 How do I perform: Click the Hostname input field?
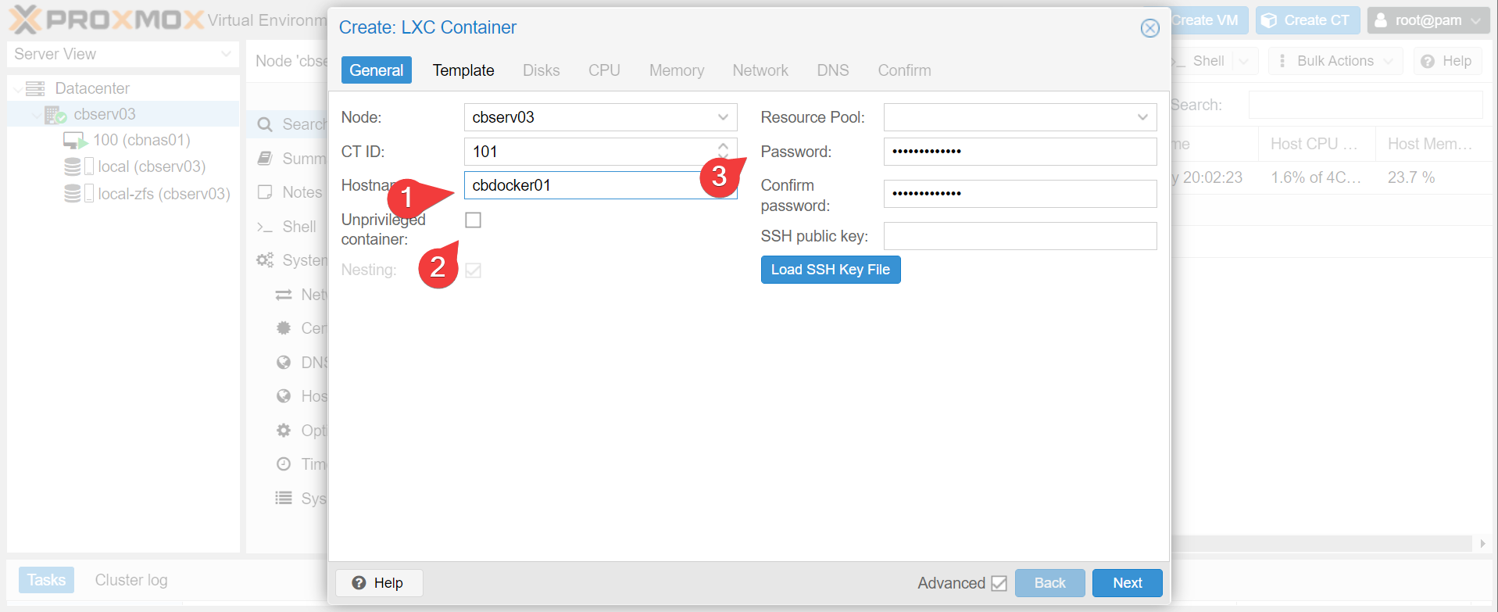(x=601, y=185)
